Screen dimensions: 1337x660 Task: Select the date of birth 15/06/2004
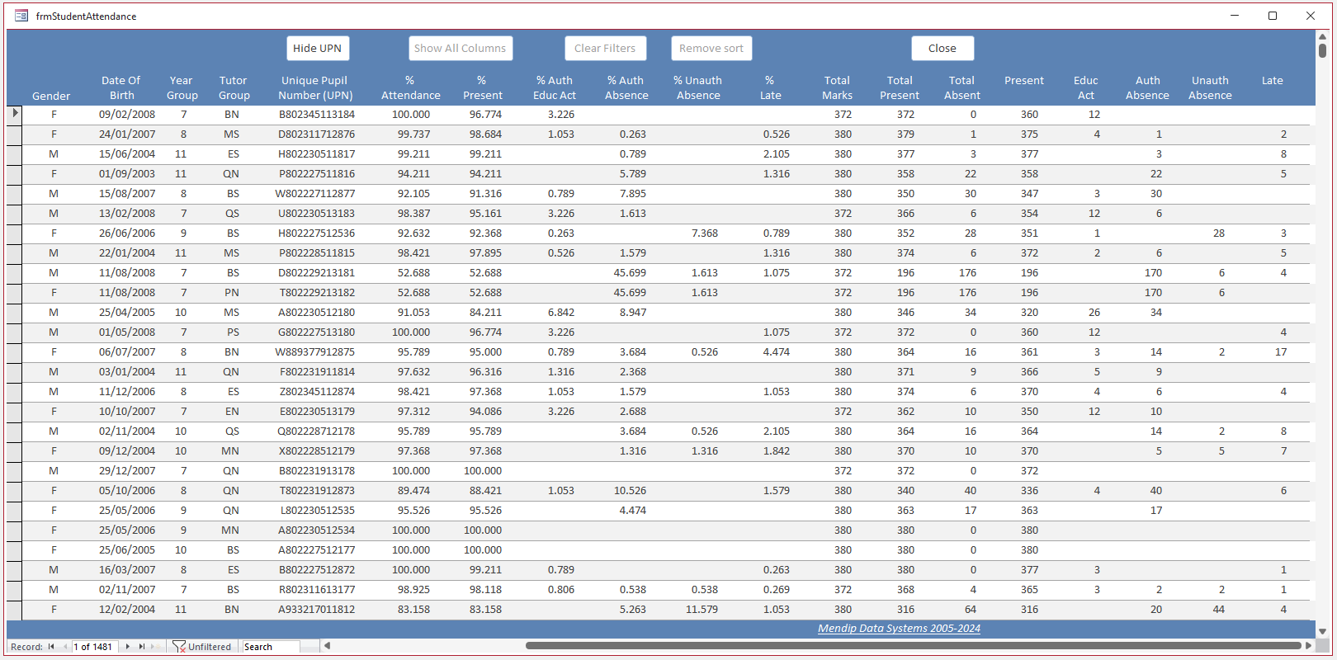127,154
